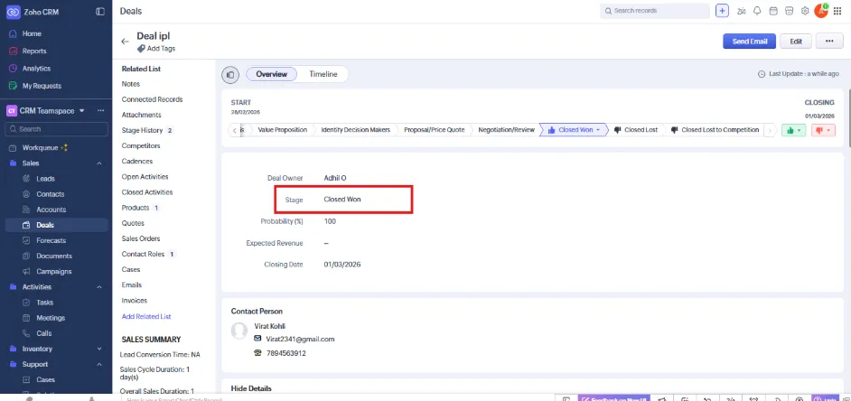This screenshot has width=851, height=401.
Task: Select the Negotiation/Review stage
Action: pyautogui.click(x=507, y=130)
